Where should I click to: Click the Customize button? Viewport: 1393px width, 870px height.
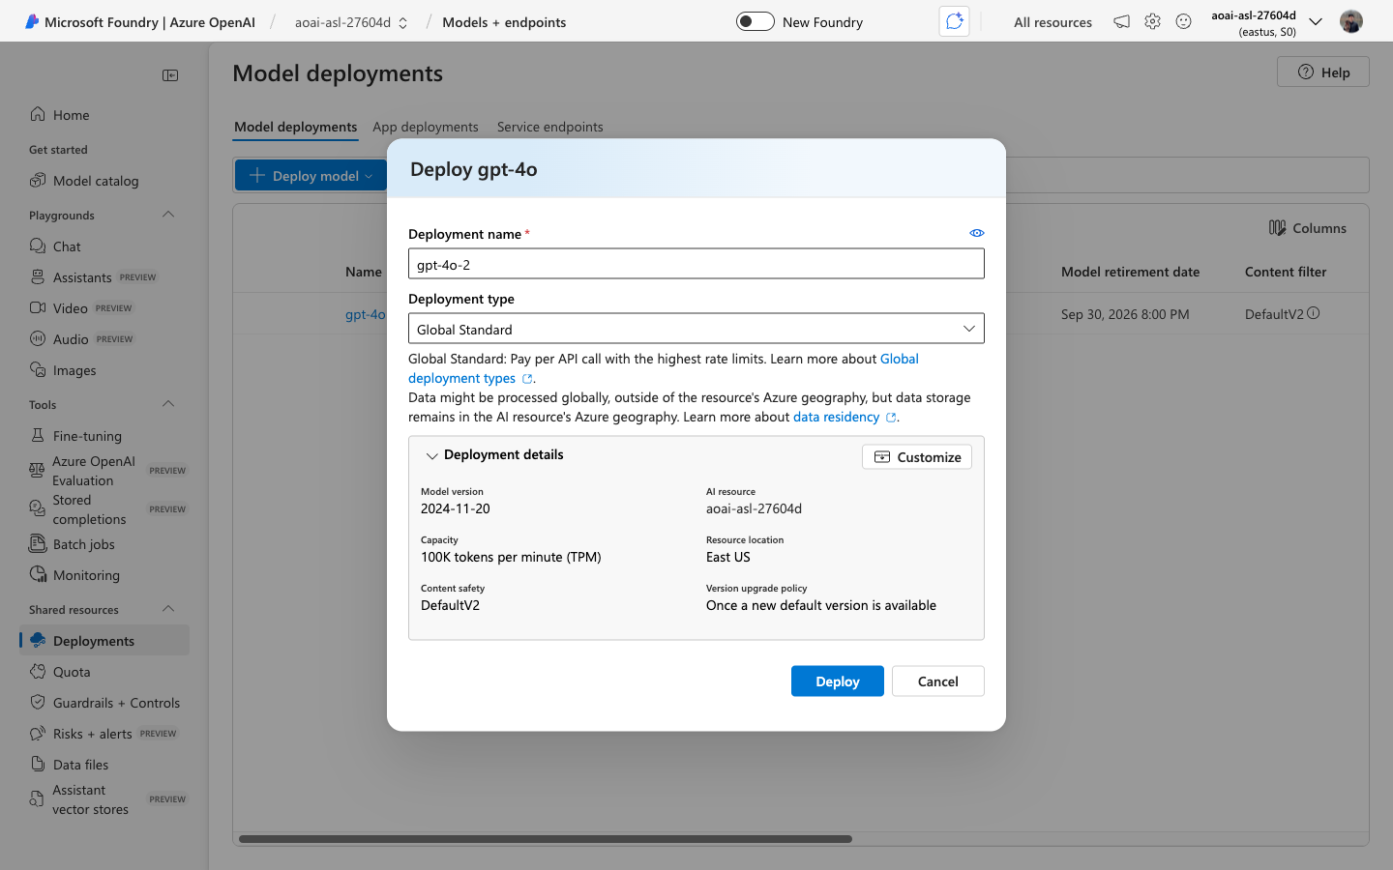pyautogui.click(x=917, y=457)
